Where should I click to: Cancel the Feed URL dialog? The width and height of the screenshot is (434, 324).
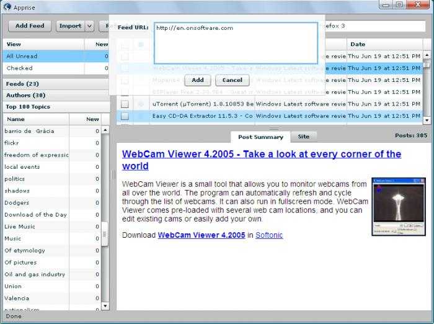pos(232,80)
